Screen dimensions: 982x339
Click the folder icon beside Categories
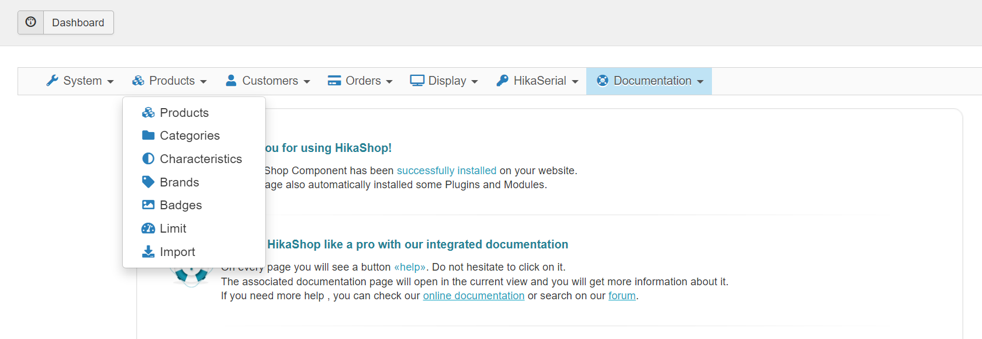click(148, 135)
